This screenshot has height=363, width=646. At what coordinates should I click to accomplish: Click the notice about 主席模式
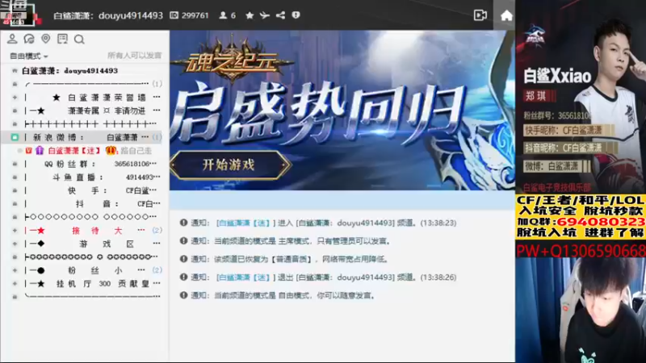pos(302,241)
